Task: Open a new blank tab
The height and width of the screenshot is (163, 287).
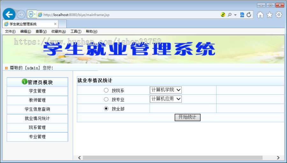Action: pyautogui.click(x=62, y=24)
